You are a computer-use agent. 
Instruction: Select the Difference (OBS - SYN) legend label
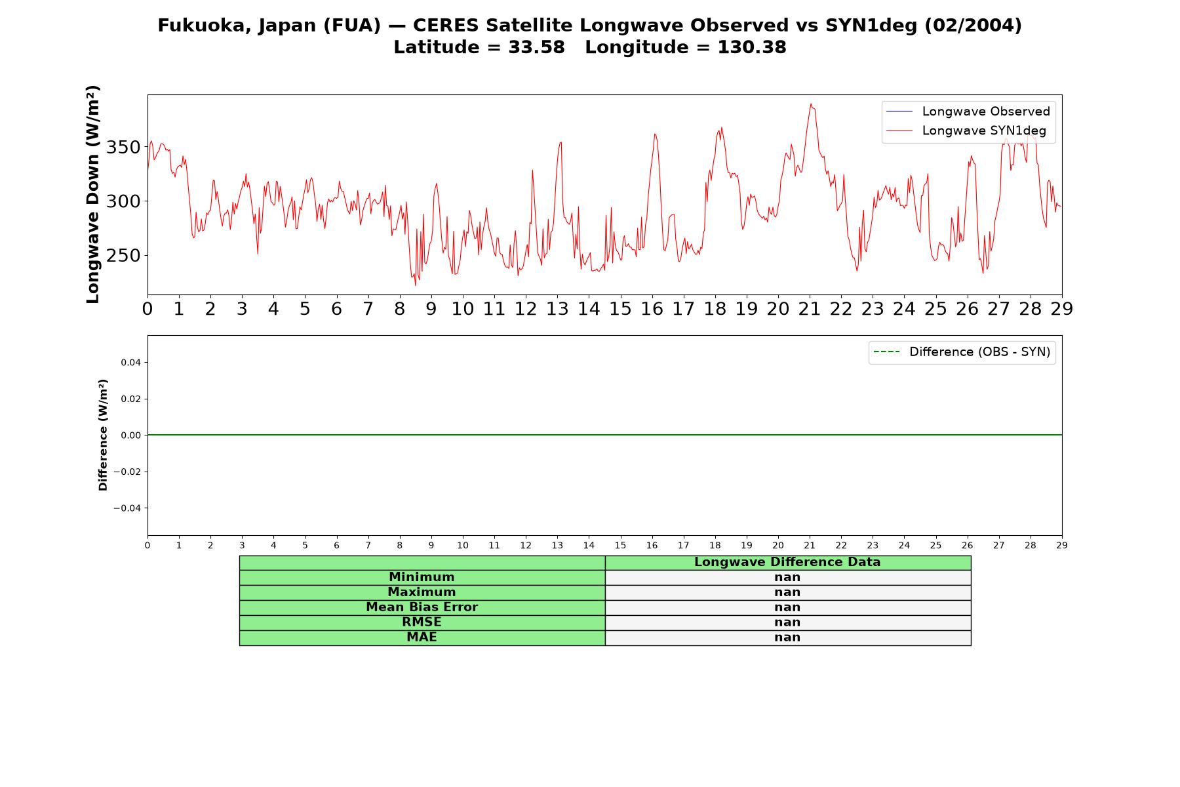(x=979, y=352)
